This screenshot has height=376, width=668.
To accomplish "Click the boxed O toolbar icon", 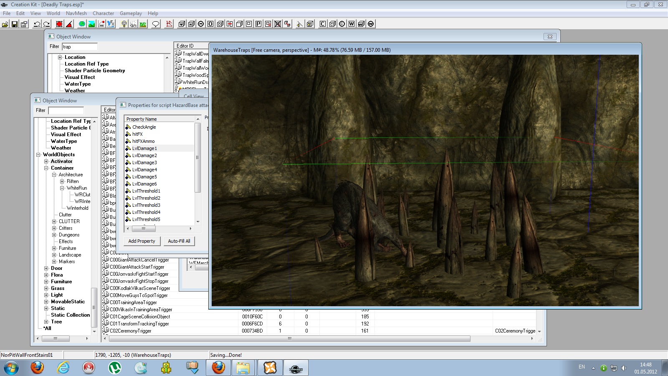I will coord(210,24).
